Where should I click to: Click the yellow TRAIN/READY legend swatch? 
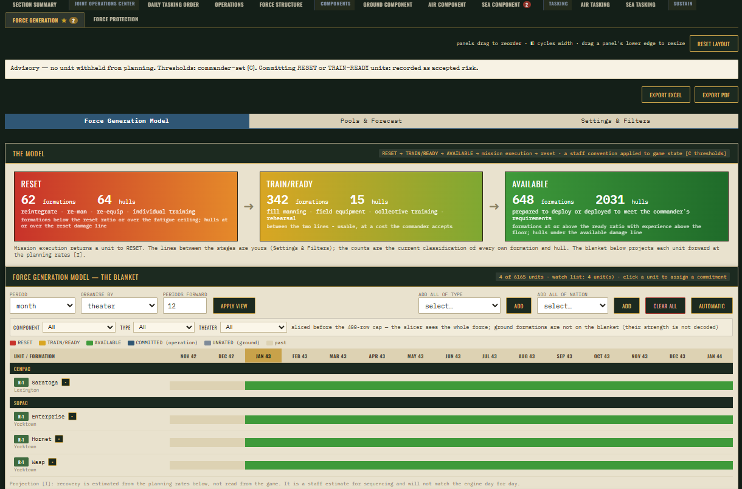pyautogui.click(x=42, y=343)
